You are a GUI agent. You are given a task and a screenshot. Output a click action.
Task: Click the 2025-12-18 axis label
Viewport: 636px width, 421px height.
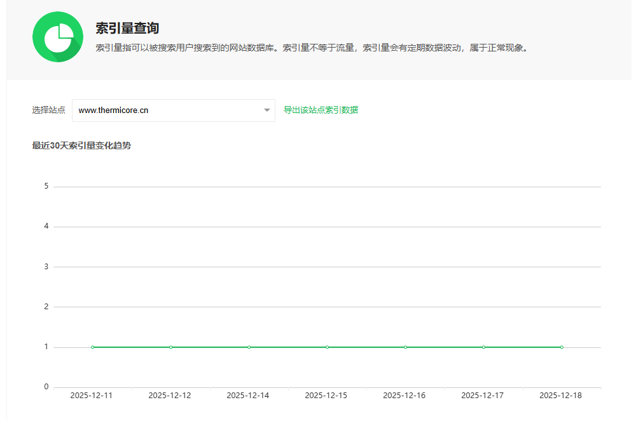click(x=560, y=396)
